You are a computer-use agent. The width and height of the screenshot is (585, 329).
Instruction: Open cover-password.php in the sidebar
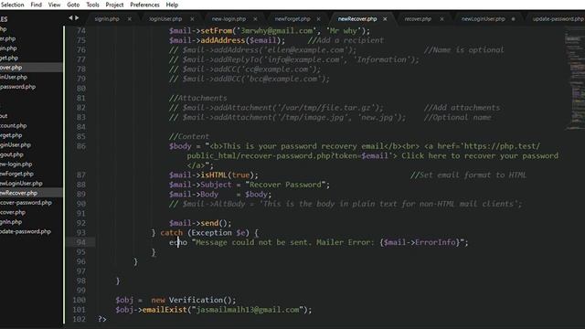tap(26, 203)
